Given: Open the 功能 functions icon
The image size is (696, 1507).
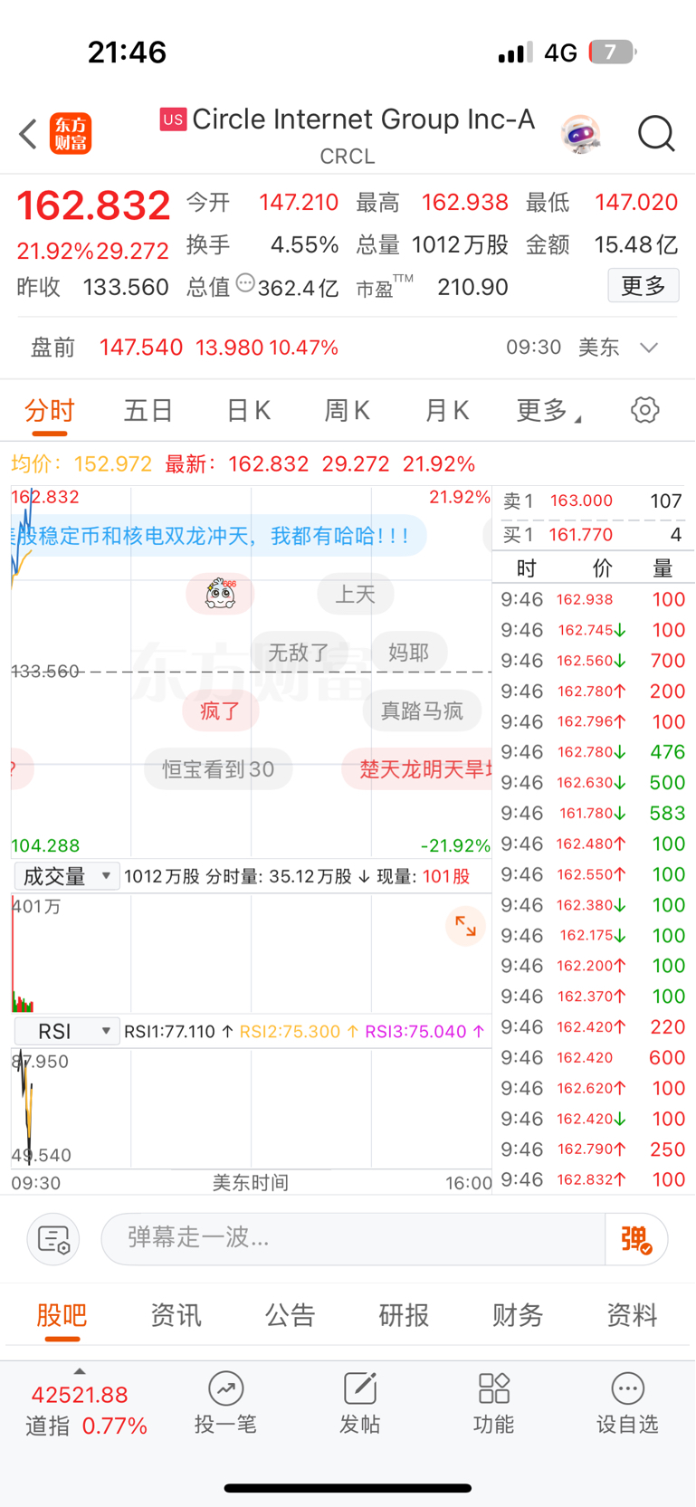Looking at the screenshot, I should 493,1403.
